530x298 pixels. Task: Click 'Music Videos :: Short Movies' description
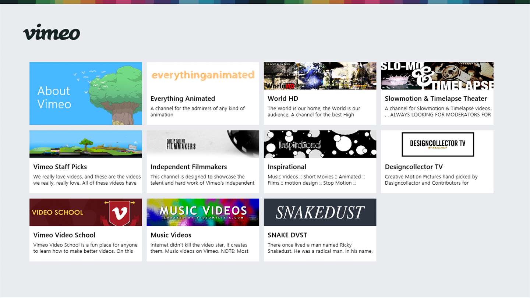point(316,180)
